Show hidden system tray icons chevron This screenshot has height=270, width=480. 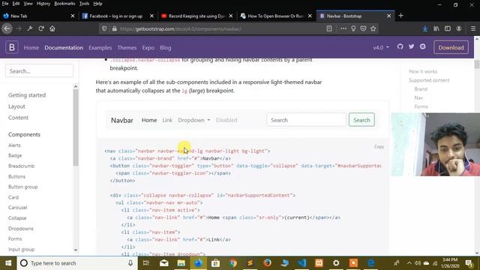[x=409, y=263]
